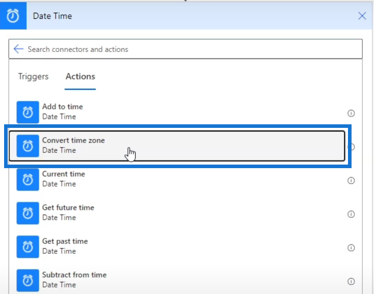Click the Current time clock icon
The height and width of the screenshot is (294, 374).
[28, 179]
